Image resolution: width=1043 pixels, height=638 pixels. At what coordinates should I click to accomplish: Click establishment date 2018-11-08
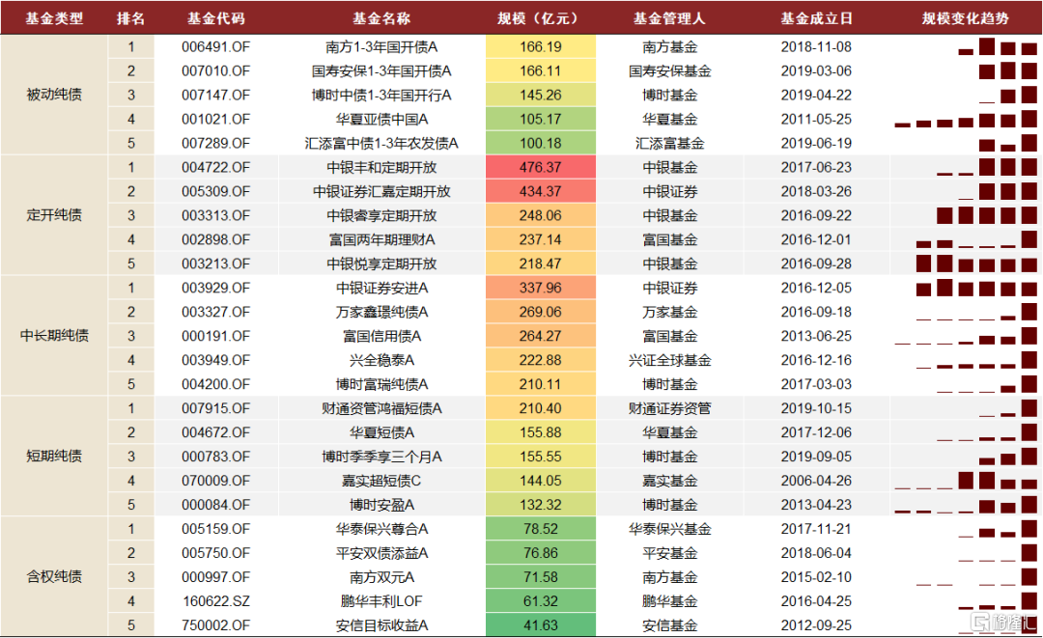(x=816, y=47)
